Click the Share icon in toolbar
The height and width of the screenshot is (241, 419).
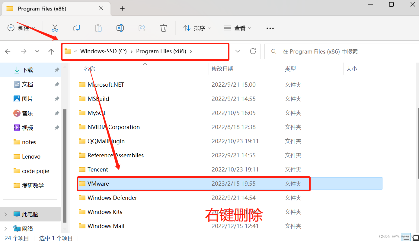tap(142, 28)
